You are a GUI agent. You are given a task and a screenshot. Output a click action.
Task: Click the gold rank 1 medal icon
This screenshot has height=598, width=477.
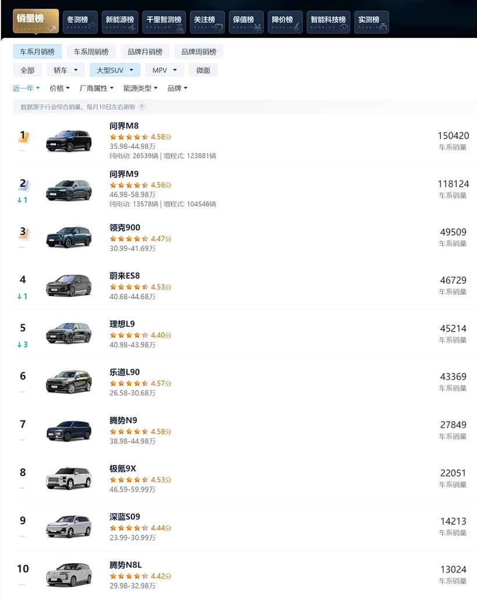point(23,137)
